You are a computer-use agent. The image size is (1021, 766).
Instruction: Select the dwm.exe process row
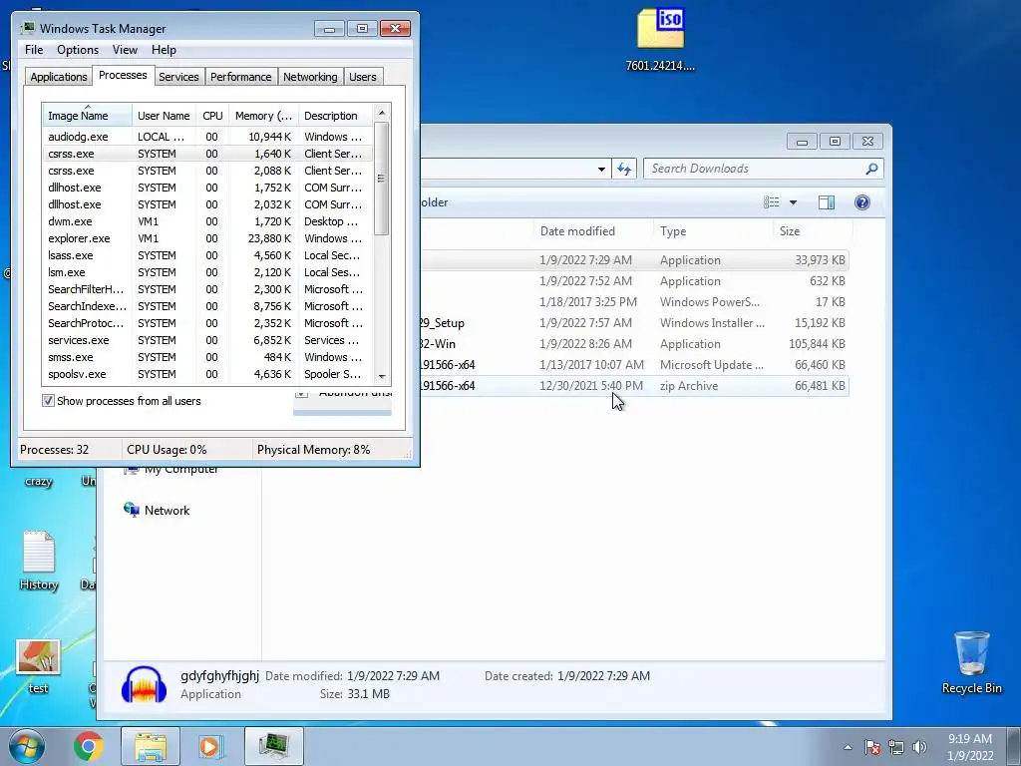[x=207, y=221]
